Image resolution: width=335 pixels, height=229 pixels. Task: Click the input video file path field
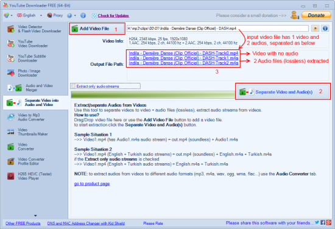[217, 29]
